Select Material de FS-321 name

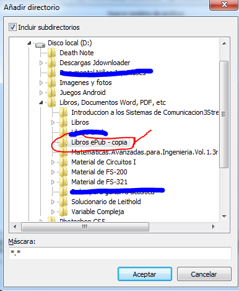(100, 182)
